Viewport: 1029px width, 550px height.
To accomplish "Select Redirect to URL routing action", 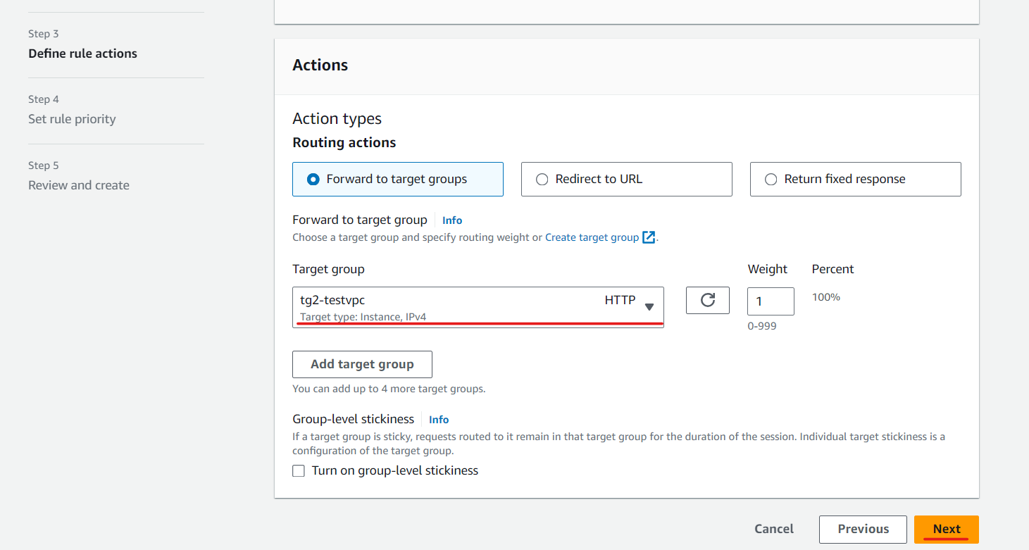I will [x=627, y=179].
